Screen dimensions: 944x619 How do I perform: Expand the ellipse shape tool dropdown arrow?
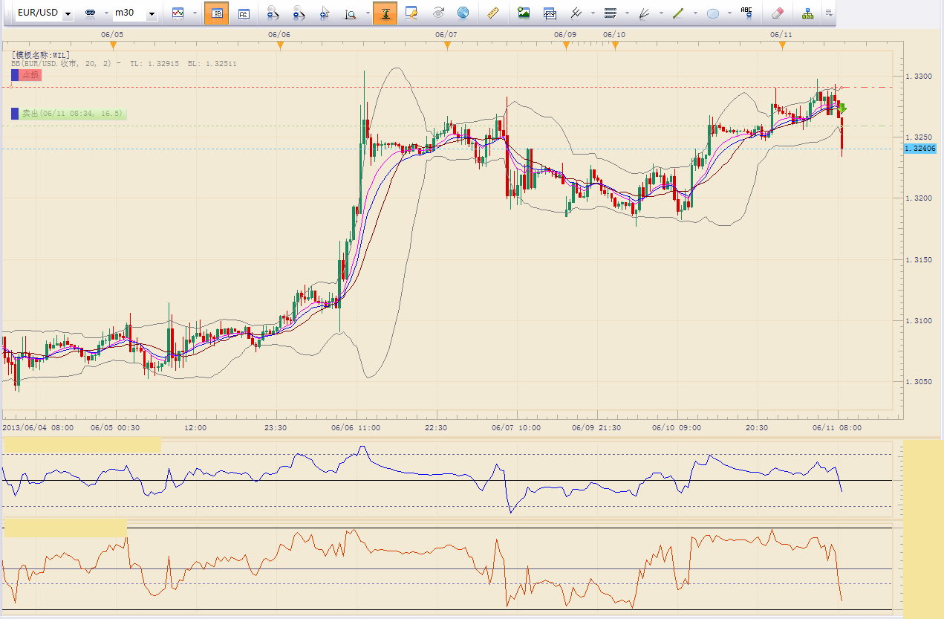point(729,13)
